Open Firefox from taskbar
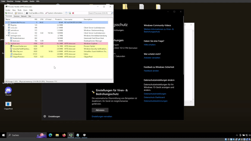The image size is (251, 141). pos(64,135)
